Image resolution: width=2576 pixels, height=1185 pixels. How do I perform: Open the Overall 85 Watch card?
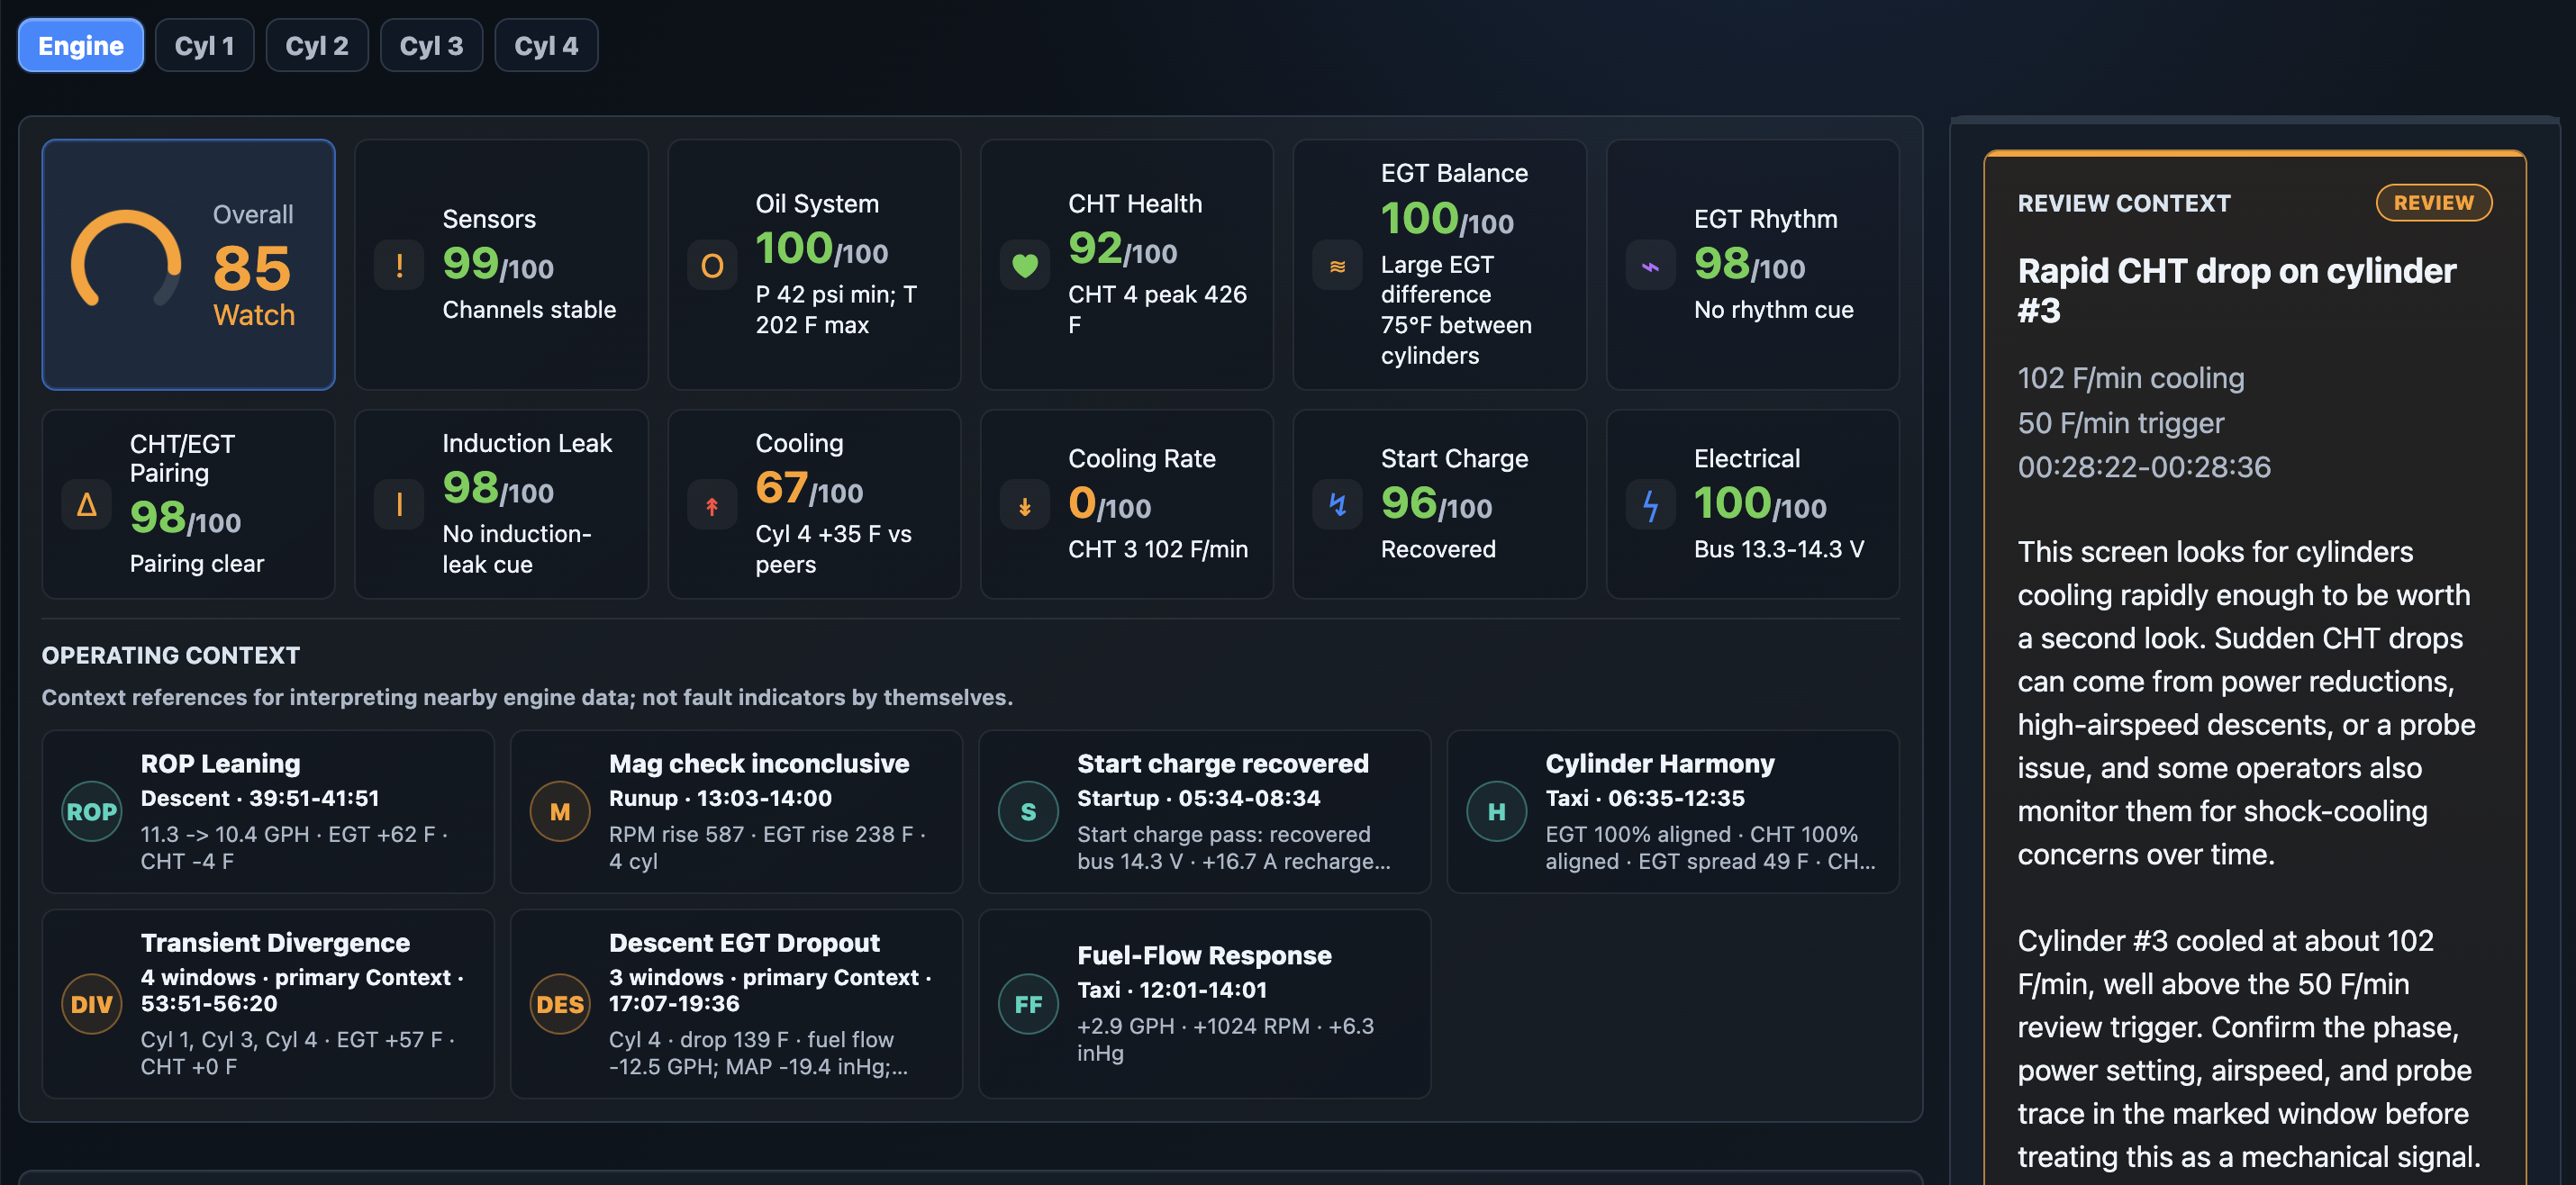(x=188, y=264)
